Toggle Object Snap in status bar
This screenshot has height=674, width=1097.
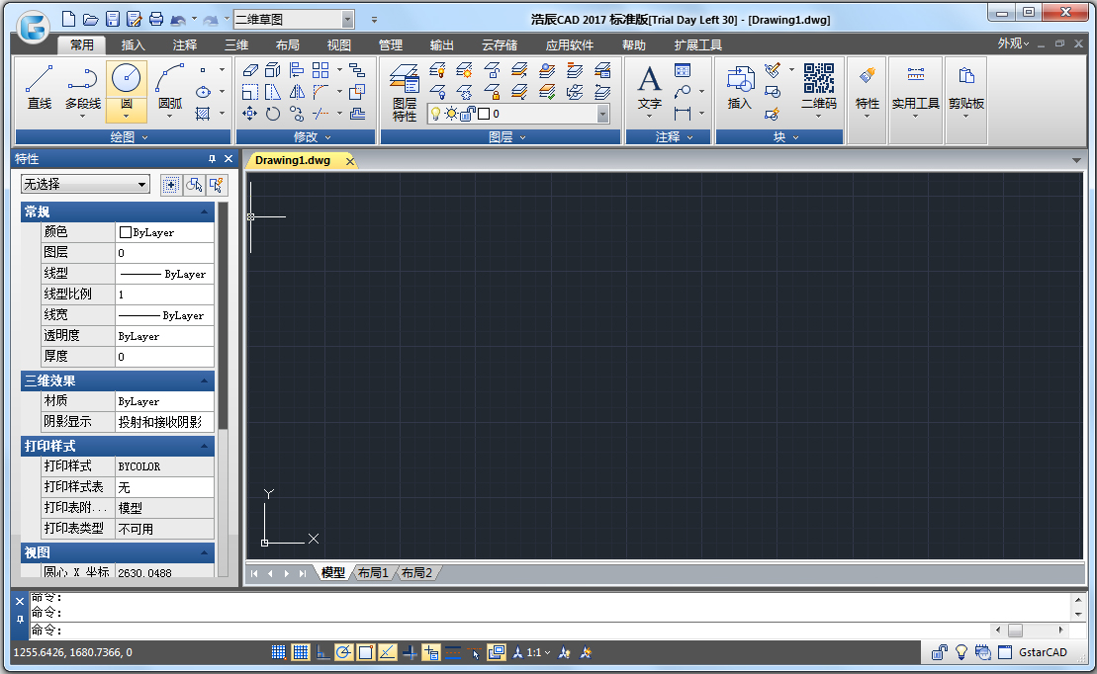(365, 652)
